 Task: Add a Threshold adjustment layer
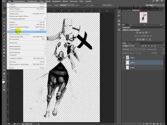click(143, 40)
